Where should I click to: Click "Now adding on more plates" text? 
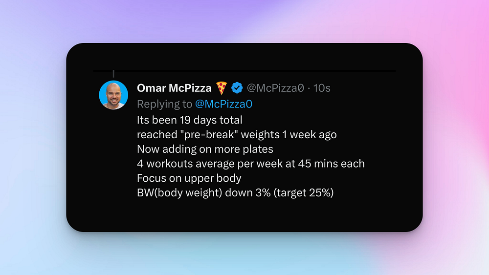click(205, 149)
